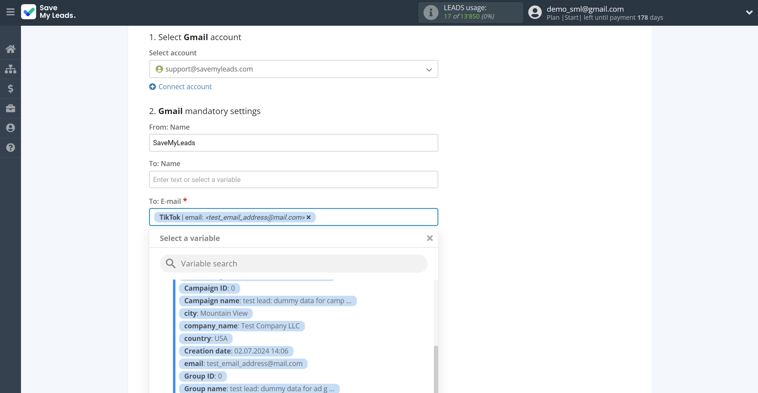Screen dimensions: 758x393
Task: Select the Group name variable
Action: pos(259,389)
